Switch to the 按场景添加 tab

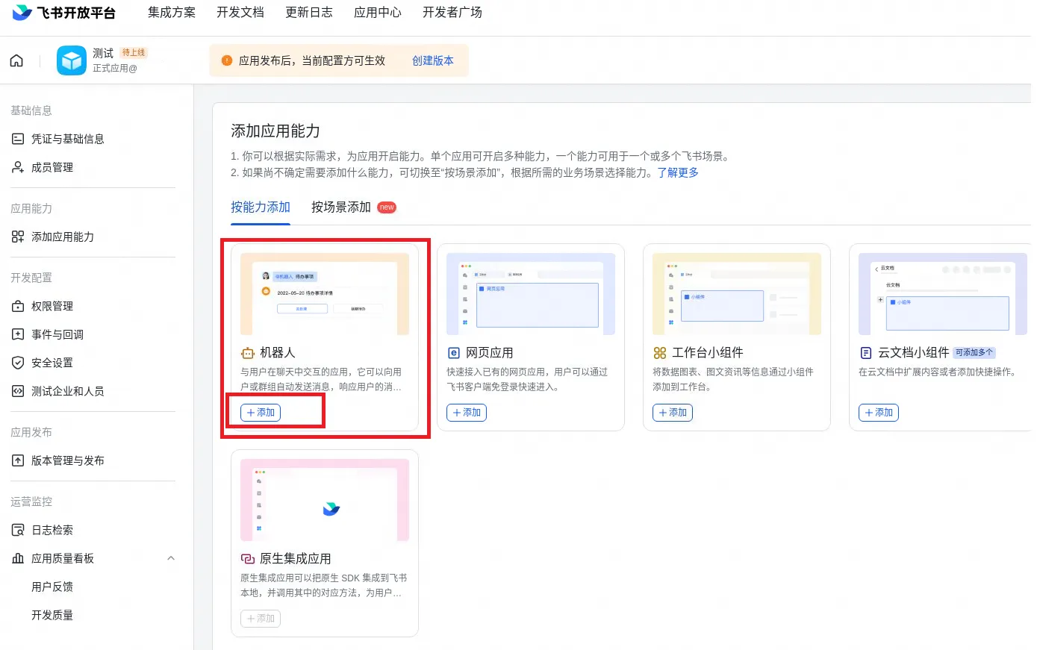341,207
